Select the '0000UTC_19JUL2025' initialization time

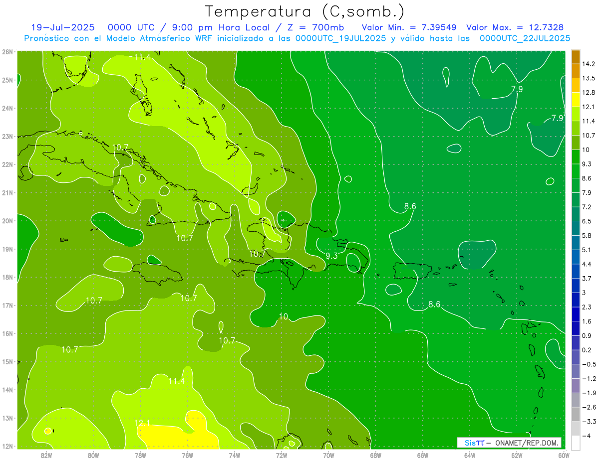point(341,38)
